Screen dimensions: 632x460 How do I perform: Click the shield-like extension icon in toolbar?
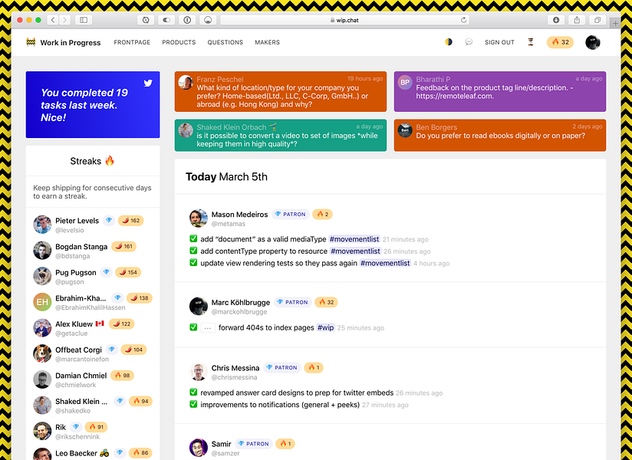[x=208, y=20]
